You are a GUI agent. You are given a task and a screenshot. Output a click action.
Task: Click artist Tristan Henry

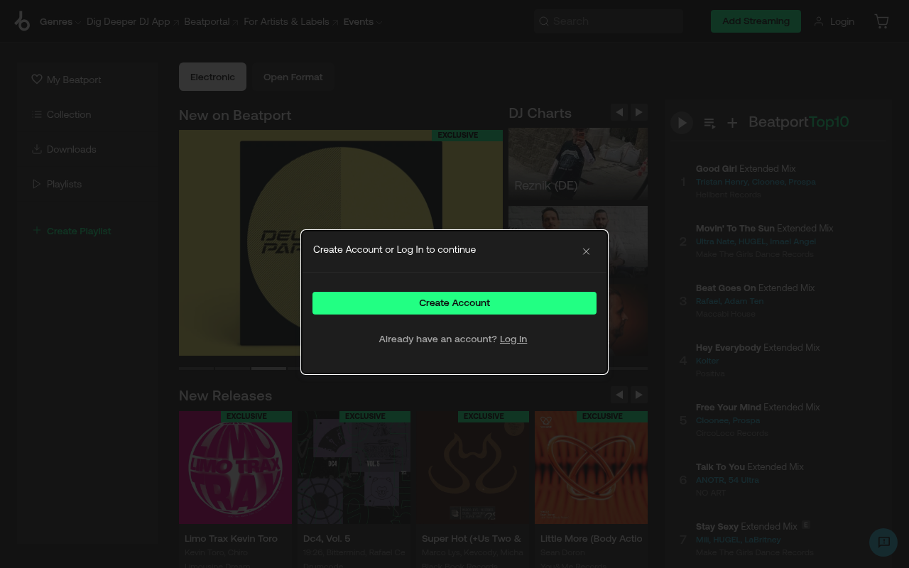coord(721,182)
